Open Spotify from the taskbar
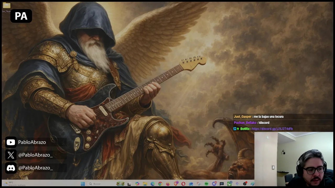Screen dimensions: 335x188 (206, 184)
